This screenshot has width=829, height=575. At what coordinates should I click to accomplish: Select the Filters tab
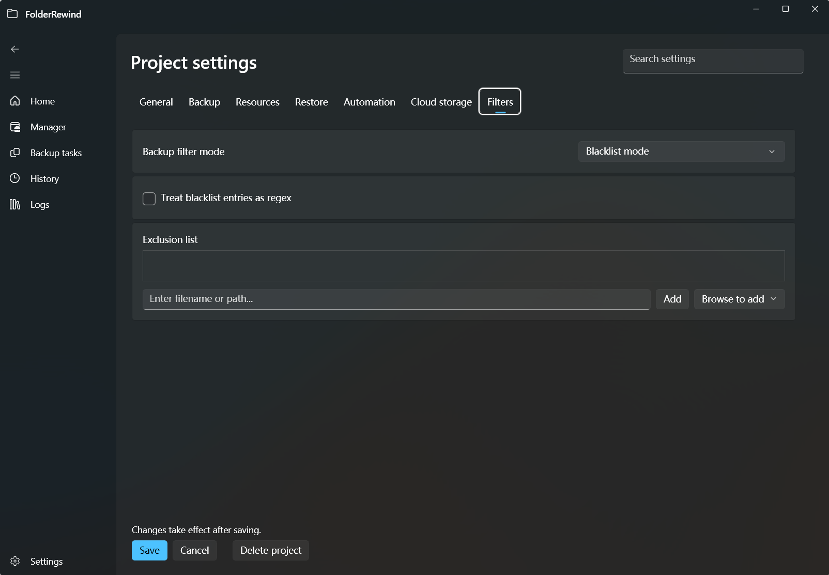(x=500, y=102)
